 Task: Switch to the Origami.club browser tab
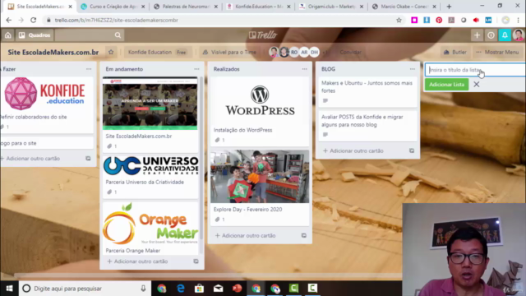pos(331,7)
